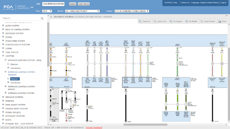Open the Engine dropdown for Cummins Turbo Diesel
This screenshot has height=129, width=230.
pos(132,11)
